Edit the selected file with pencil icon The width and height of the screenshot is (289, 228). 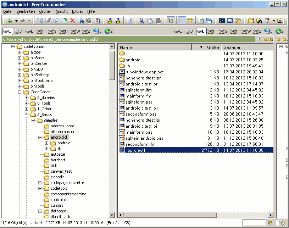click(x=48, y=21)
